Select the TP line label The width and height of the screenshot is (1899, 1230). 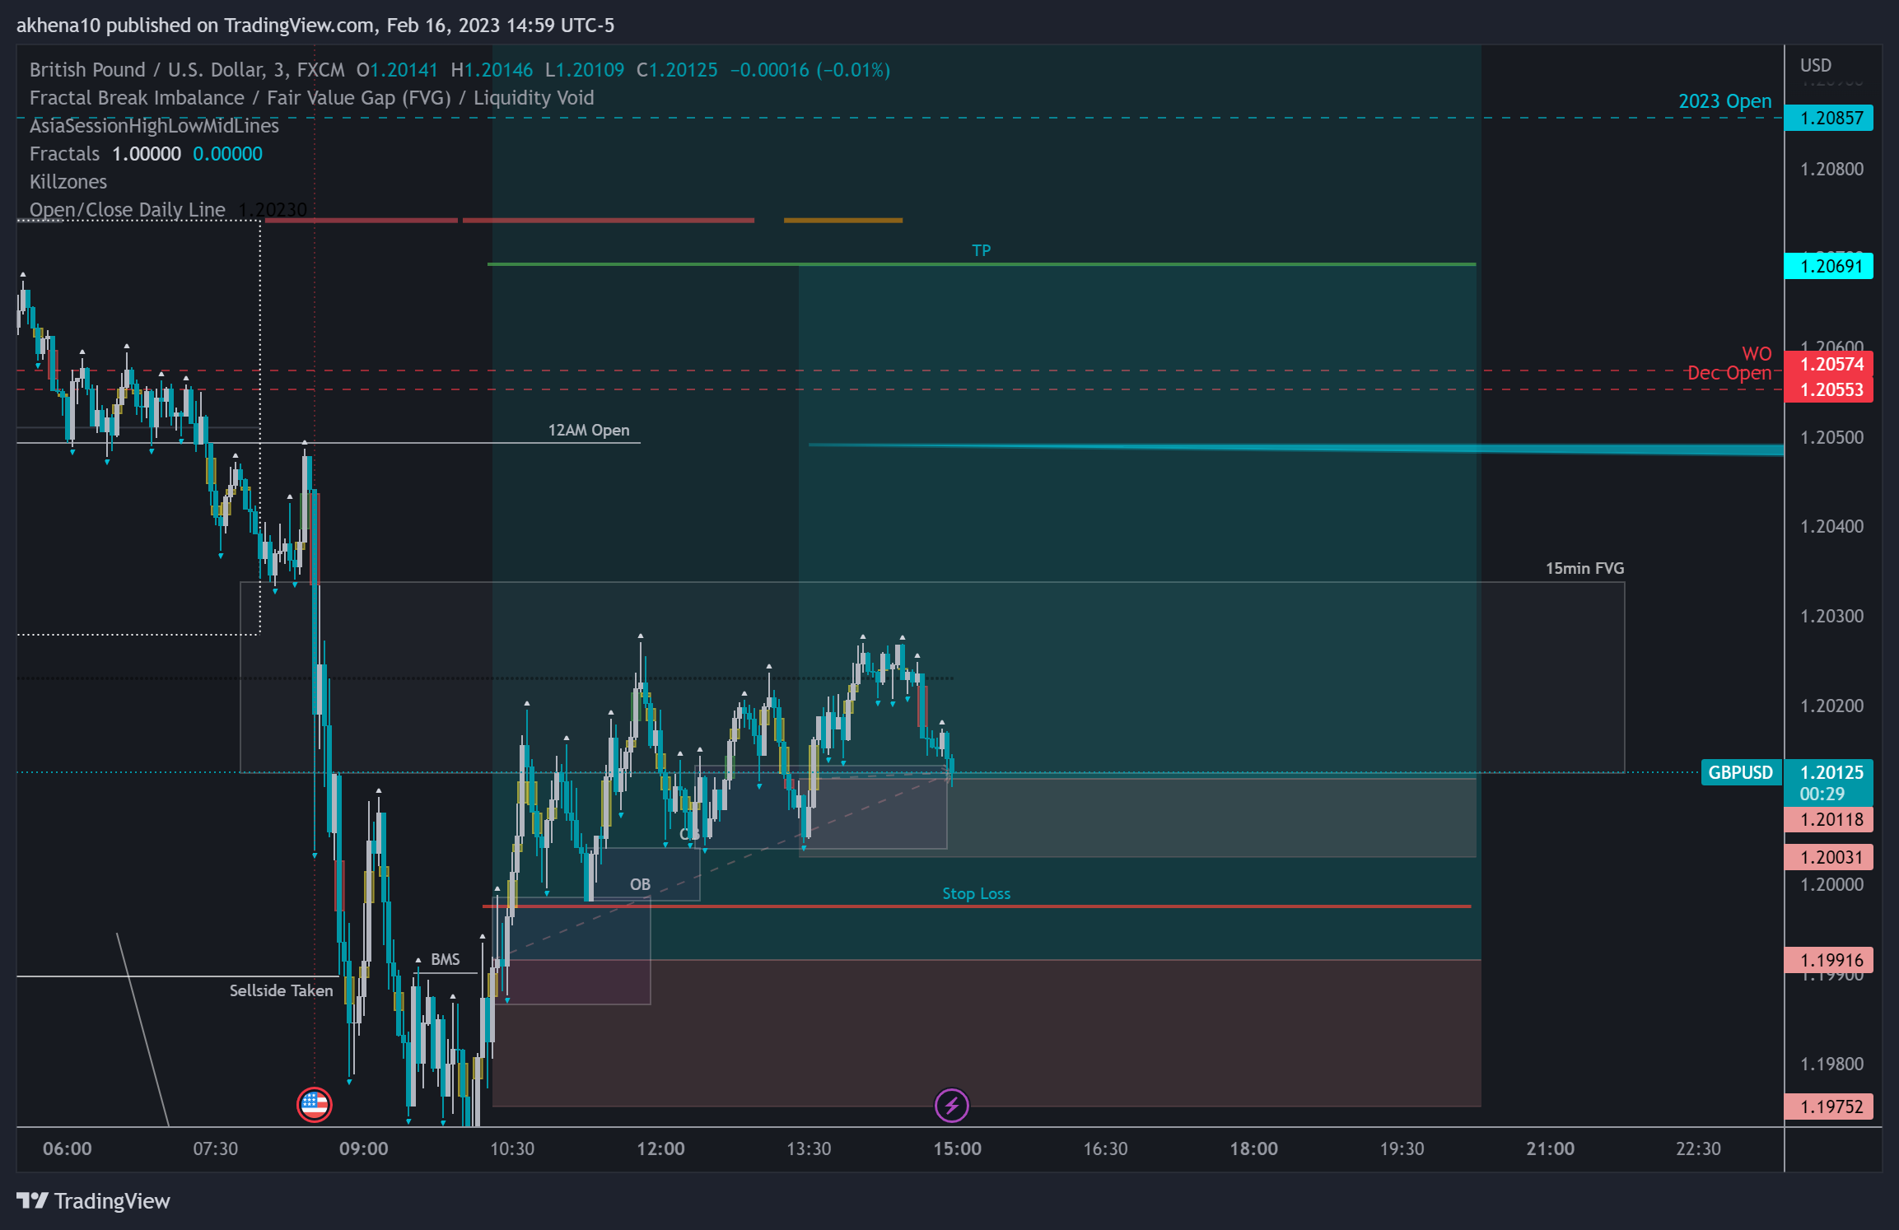pos(981,250)
